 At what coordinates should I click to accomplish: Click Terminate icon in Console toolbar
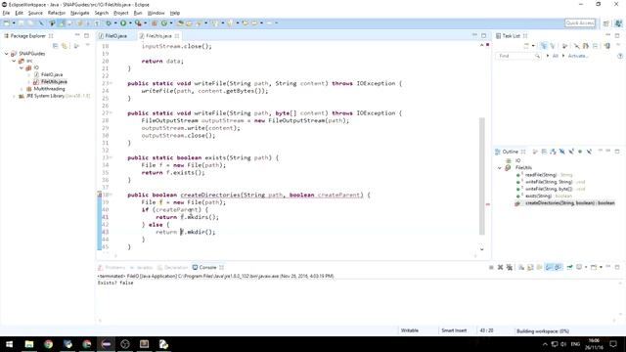click(491, 267)
